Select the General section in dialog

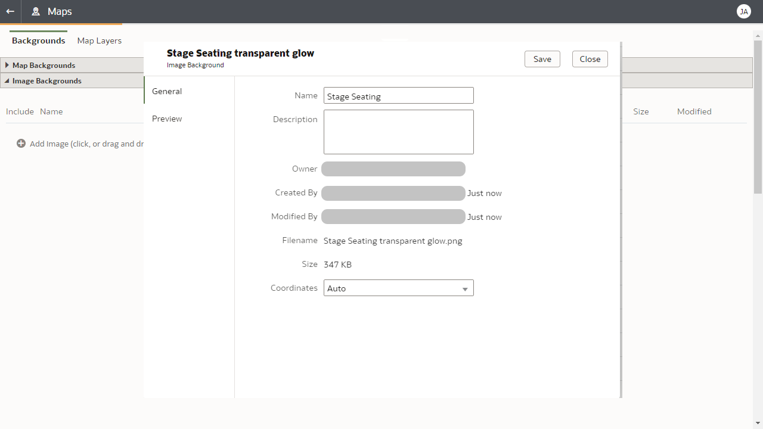pos(167,91)
